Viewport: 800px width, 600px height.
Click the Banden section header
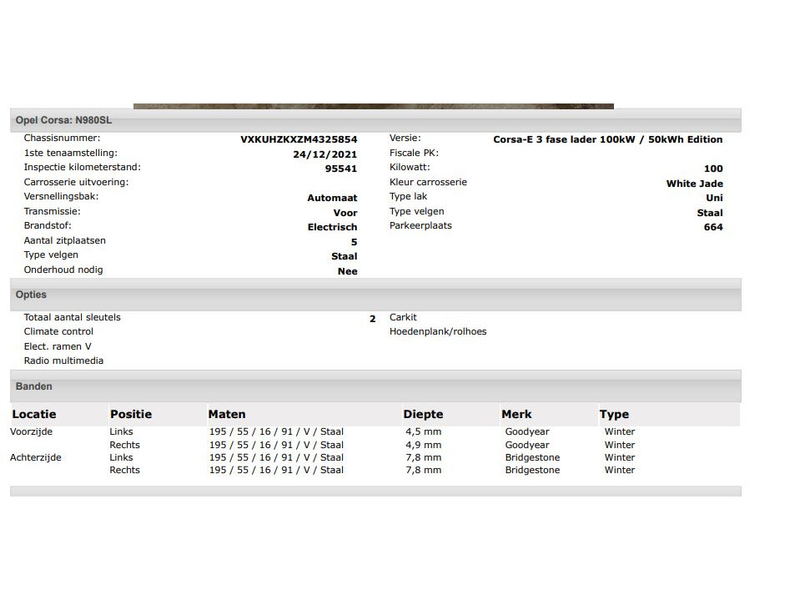[x=375, y=386]
